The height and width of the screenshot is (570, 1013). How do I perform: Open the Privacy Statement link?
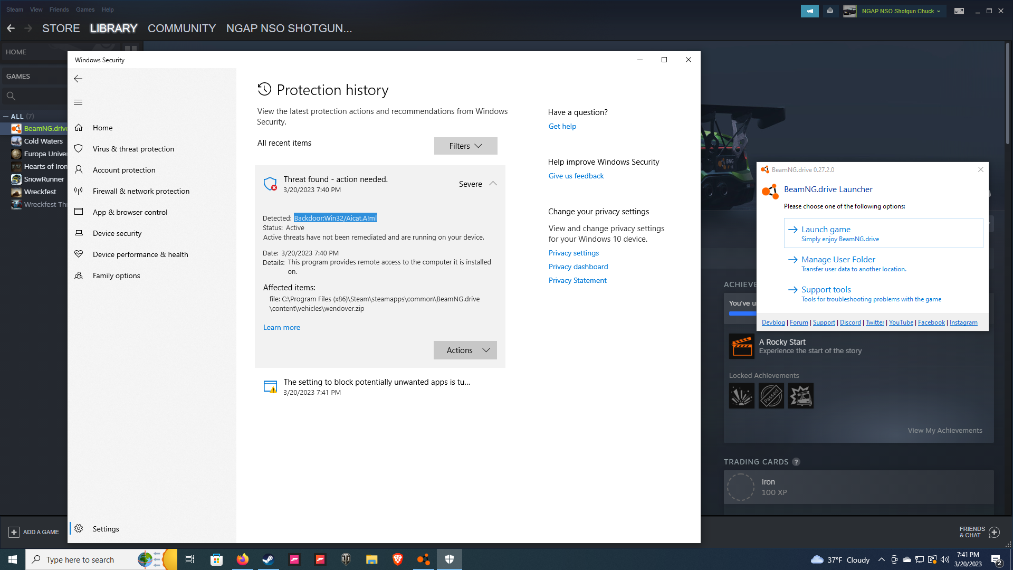pos(578,280)
